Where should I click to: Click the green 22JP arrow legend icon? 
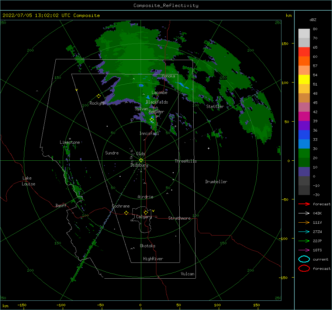point(304,241)
